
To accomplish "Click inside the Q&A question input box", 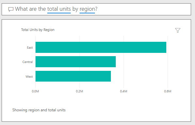I will pyautogui.click(x=97, y=9).
